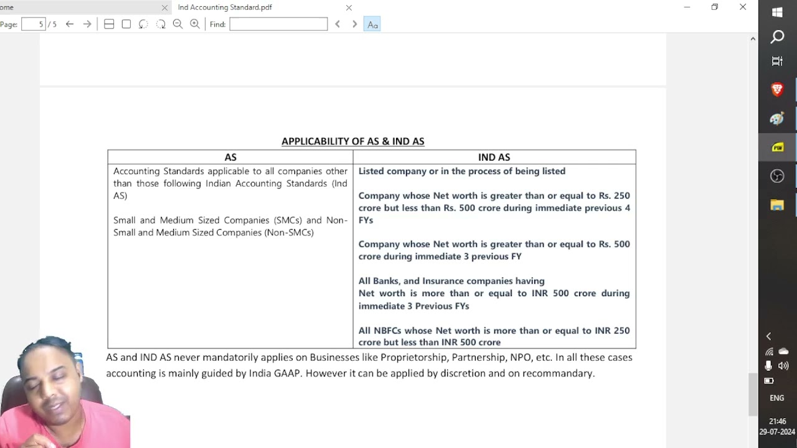
Task: Zoom in the PDF document
Action: [x=195, y=24]
